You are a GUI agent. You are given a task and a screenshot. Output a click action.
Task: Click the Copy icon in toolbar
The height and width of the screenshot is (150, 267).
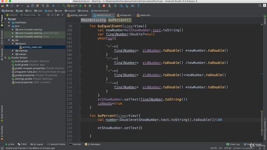click(33, 6)
